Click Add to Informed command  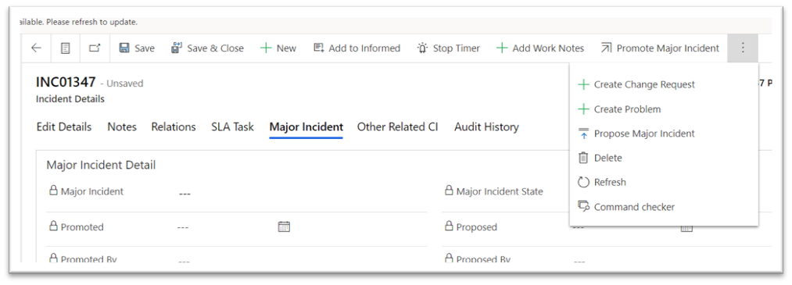click(357, 48)
